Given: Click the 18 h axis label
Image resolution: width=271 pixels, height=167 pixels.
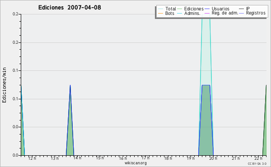Looking at the screenshot, I should (168, 158).
